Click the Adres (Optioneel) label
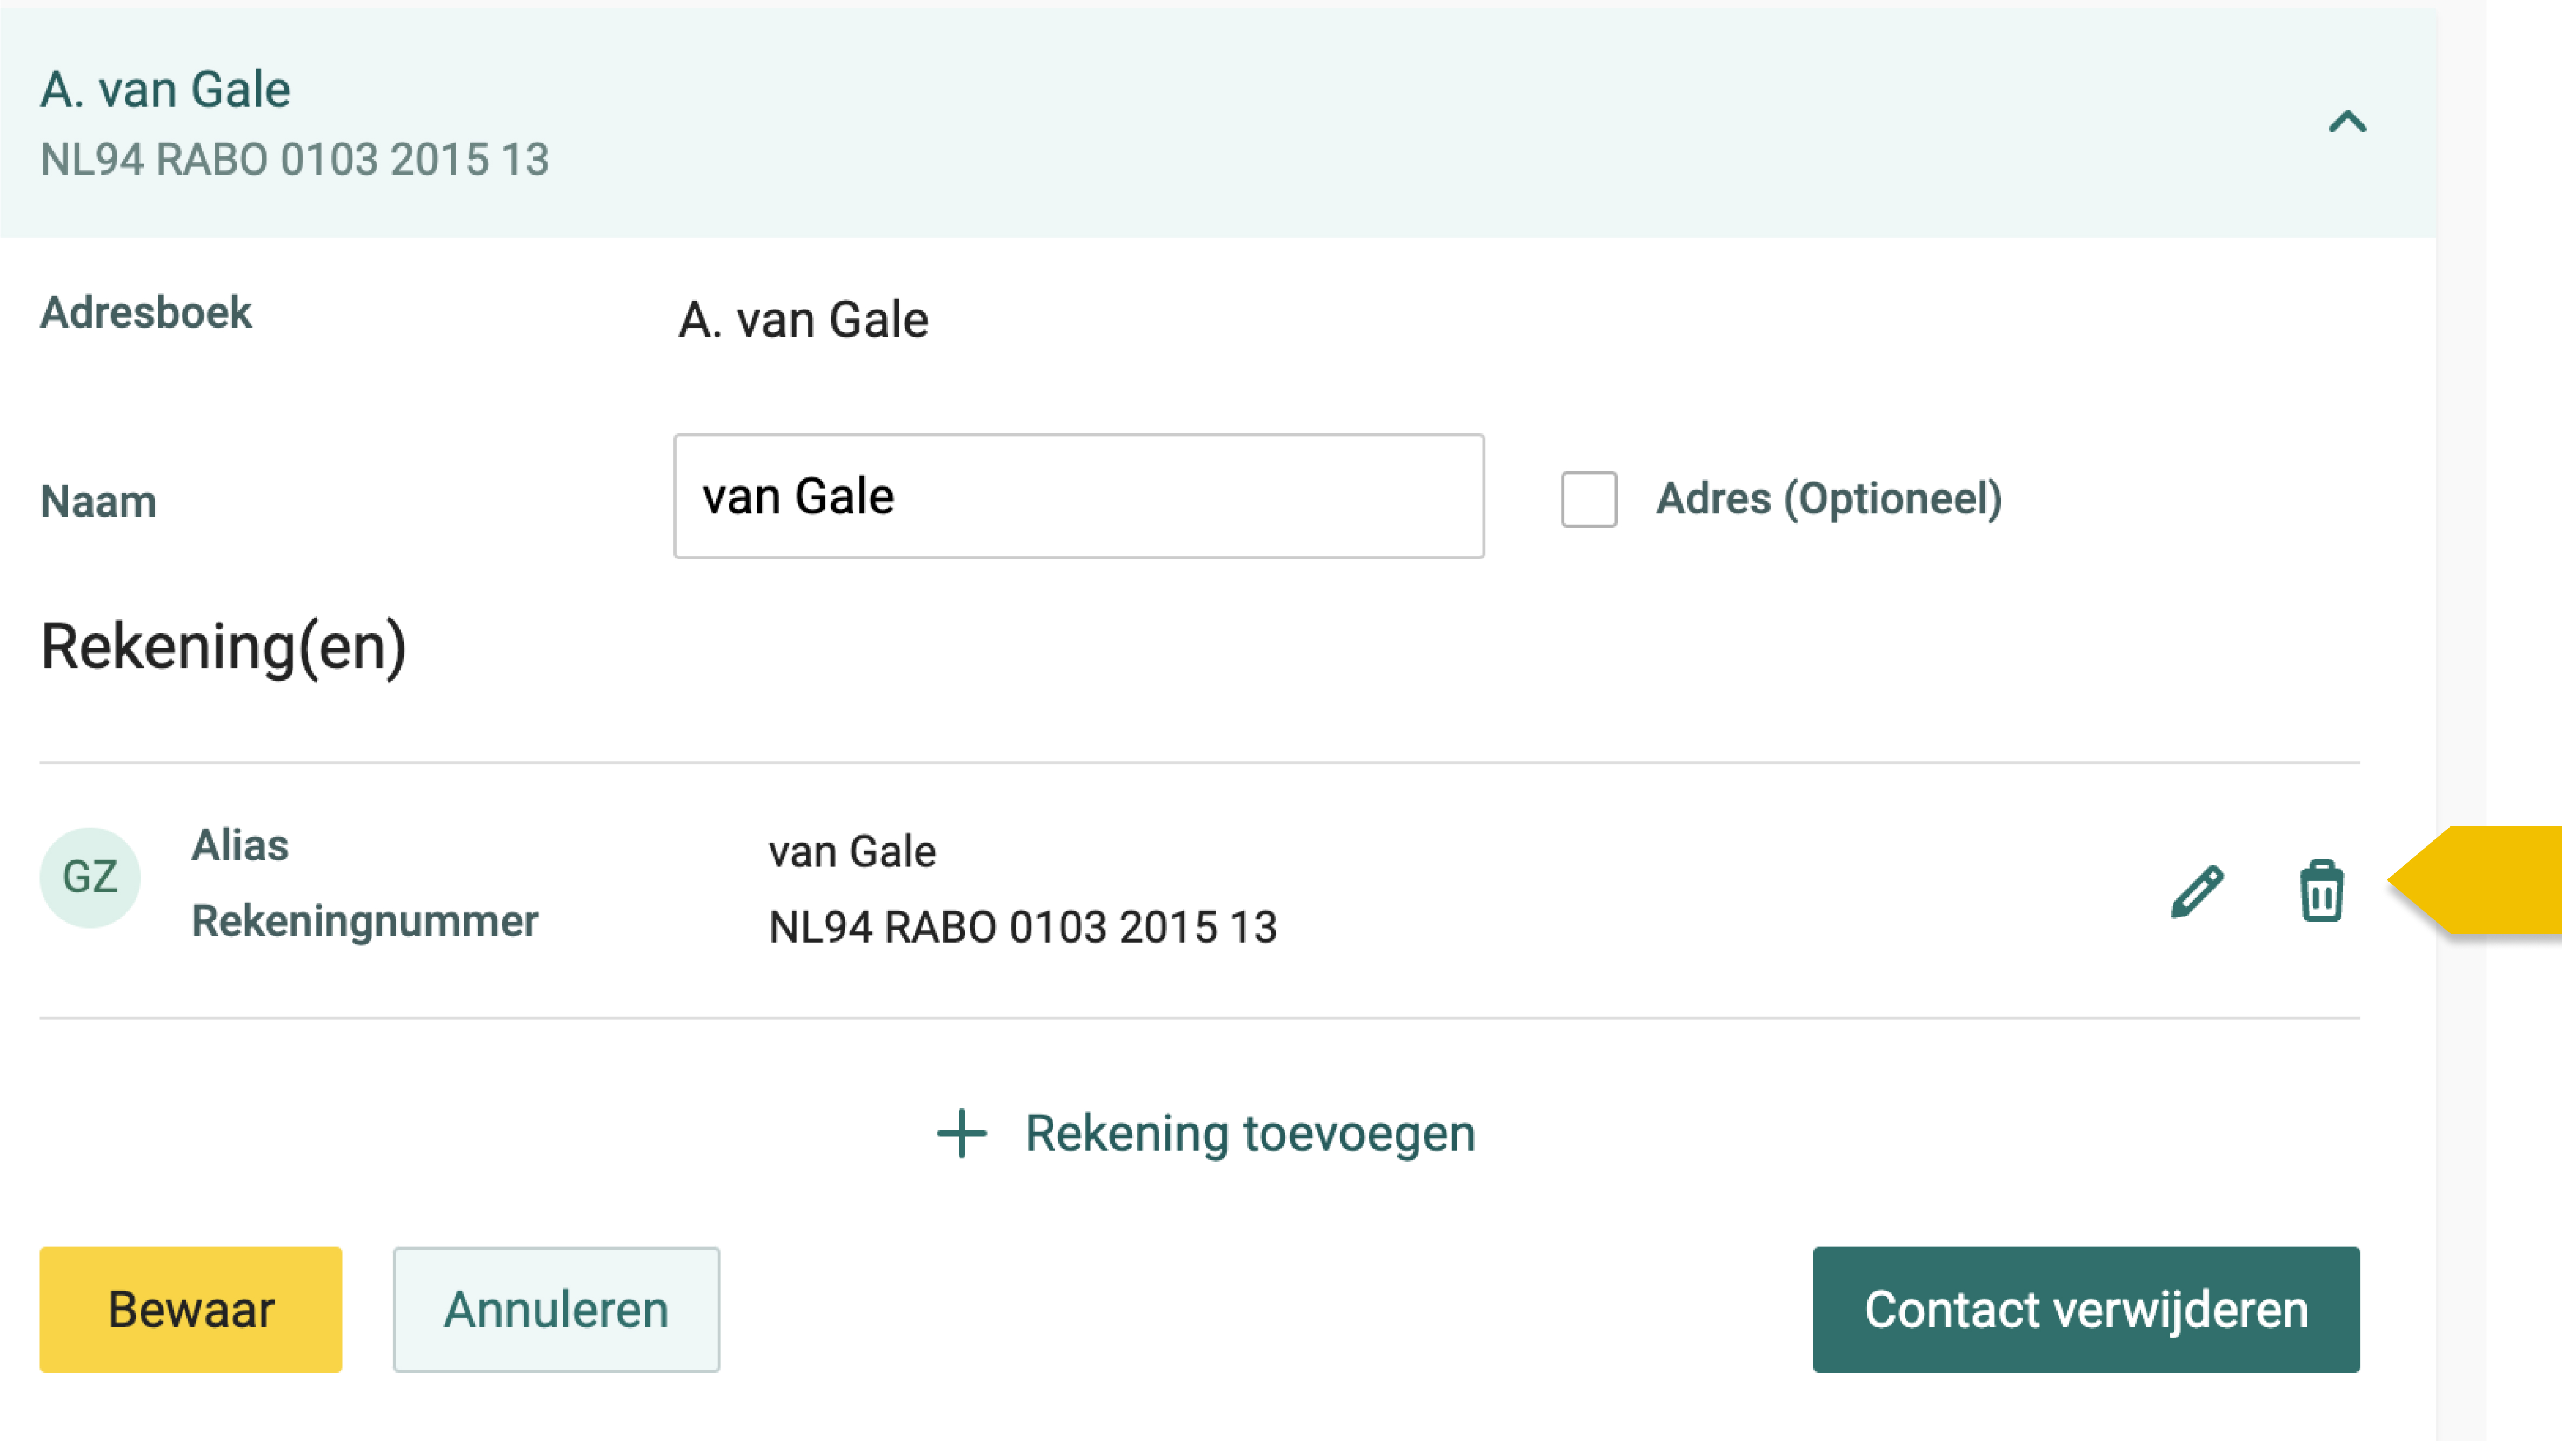2562x1441 pixels. 1828,499
